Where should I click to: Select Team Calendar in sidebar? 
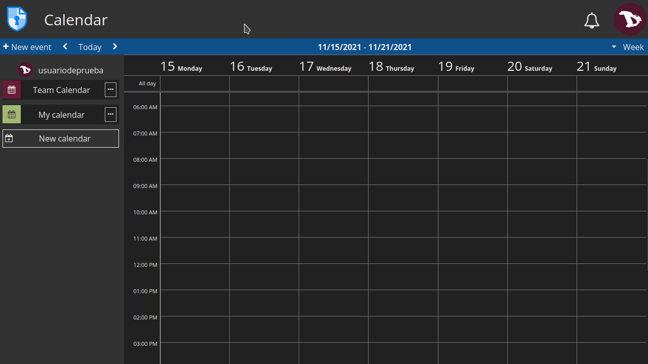[61, 90]
